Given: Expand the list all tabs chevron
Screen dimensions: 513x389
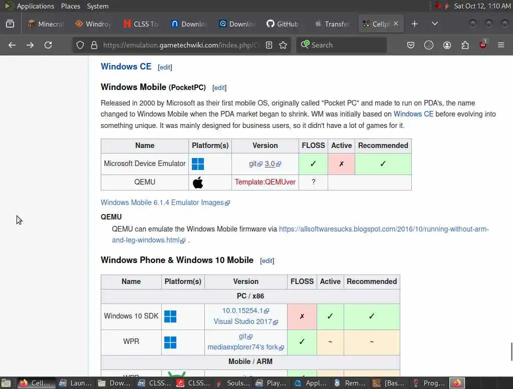Looking at the screenshot, I should pyautogui.click(x=435, y=24).
